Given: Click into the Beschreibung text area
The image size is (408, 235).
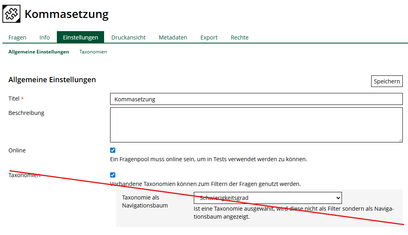Looking at the screenshot, I should pyautogui.click(x=256, y=124).
